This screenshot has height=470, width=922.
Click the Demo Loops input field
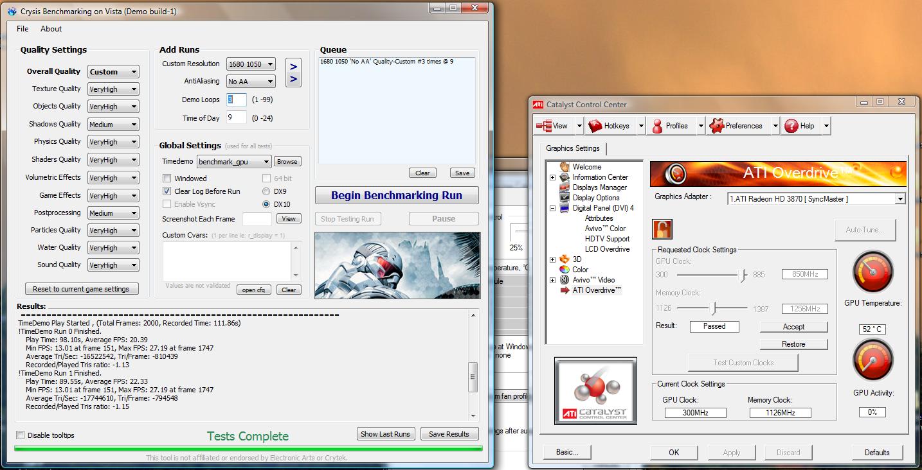point(236,100)
